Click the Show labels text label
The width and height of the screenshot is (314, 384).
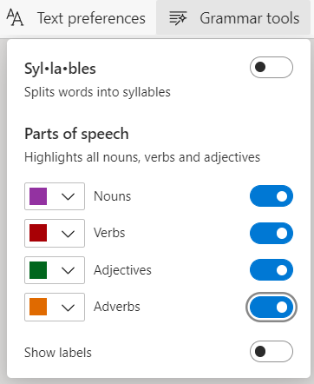58,353
